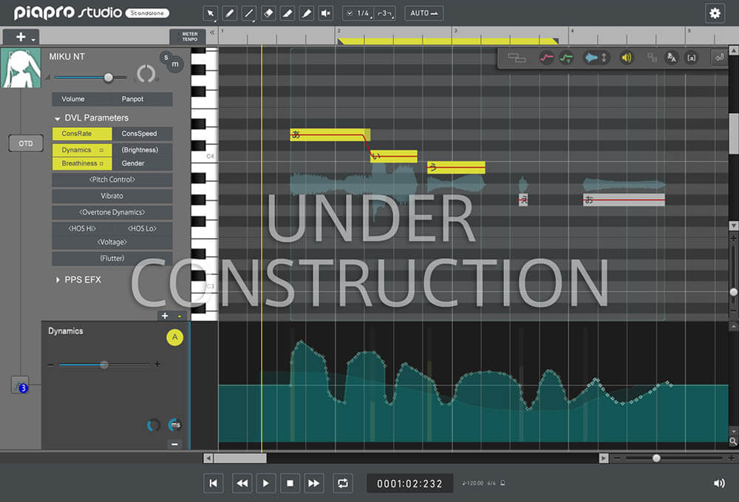Select the pencil note tool
The image size is (739, 502).
point(230,13)
